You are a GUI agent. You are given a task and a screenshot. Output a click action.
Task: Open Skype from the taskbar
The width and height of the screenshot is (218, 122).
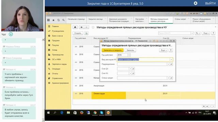(102, 113)
